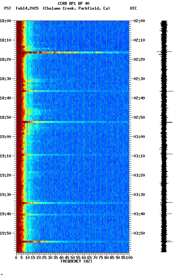Screen dimensions: 178x278
Task: Click the 100 Hz frequency tick label
Action: [x=130, y=258]
